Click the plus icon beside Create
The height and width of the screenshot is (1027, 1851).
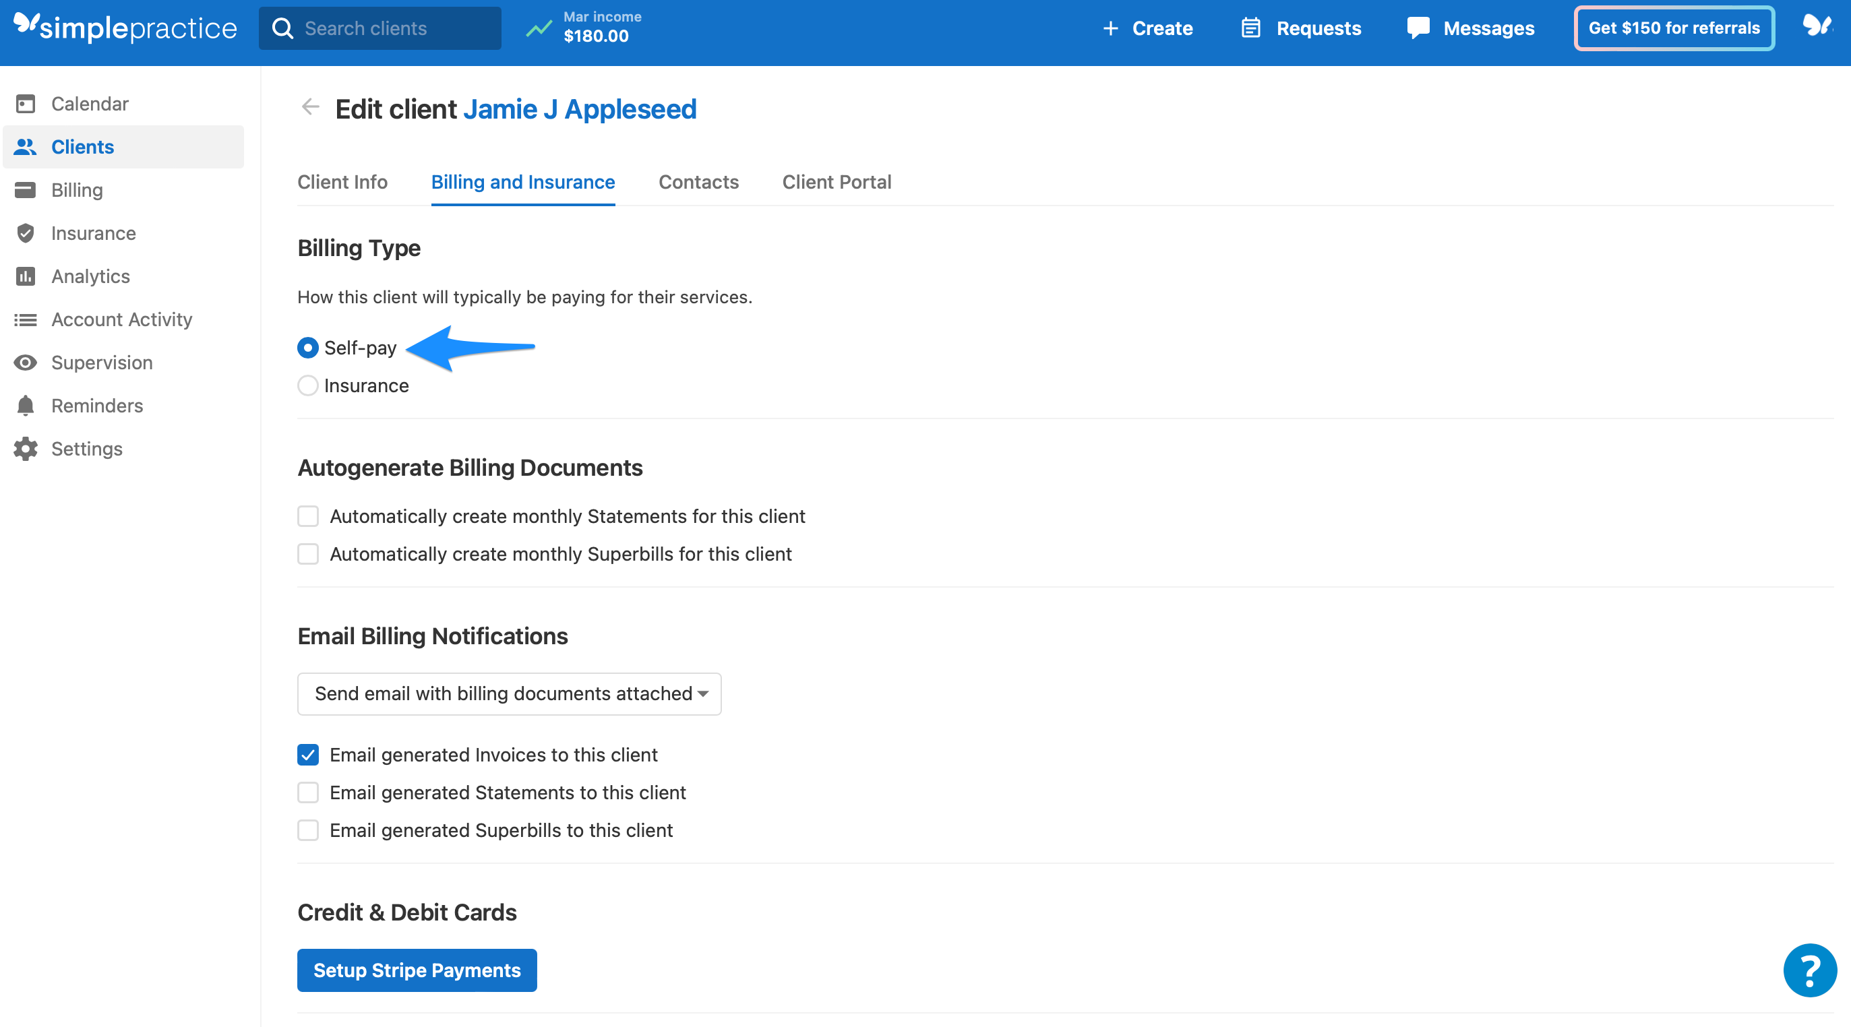click(1110, 28)
